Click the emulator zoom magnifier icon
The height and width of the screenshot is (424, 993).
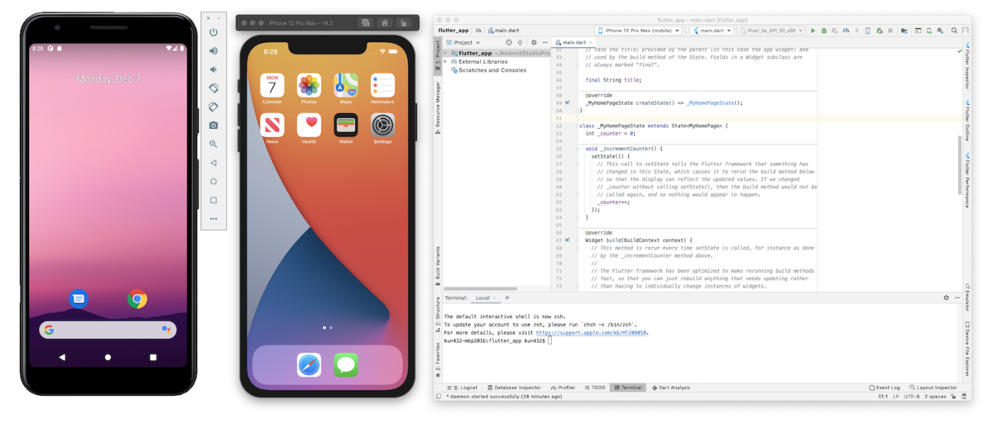click(x=213, y=144)
